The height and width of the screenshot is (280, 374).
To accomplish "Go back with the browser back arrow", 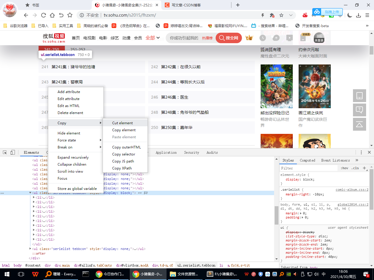I will click(26, 15).
